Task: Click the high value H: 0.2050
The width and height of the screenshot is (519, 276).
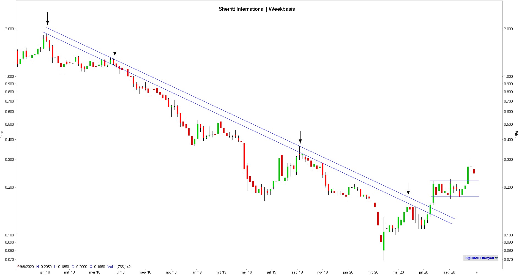Action: [44, 267]
